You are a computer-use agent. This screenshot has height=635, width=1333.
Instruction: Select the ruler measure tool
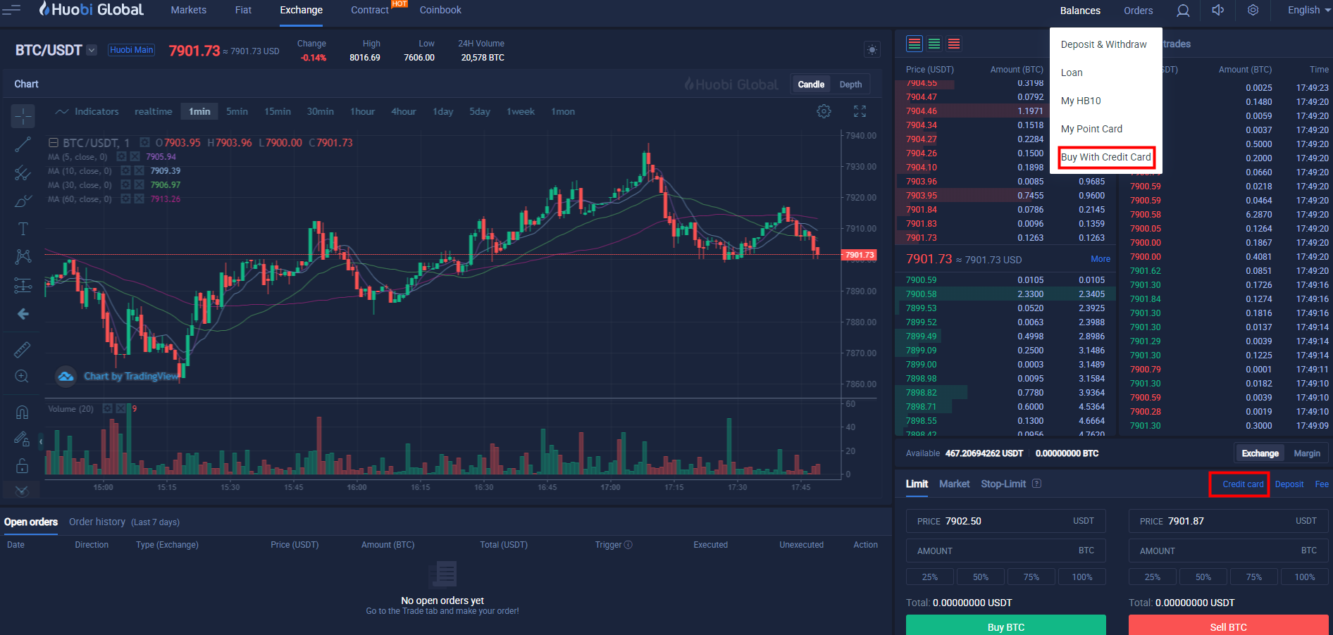pyautogui.click(x=23, y=349)
